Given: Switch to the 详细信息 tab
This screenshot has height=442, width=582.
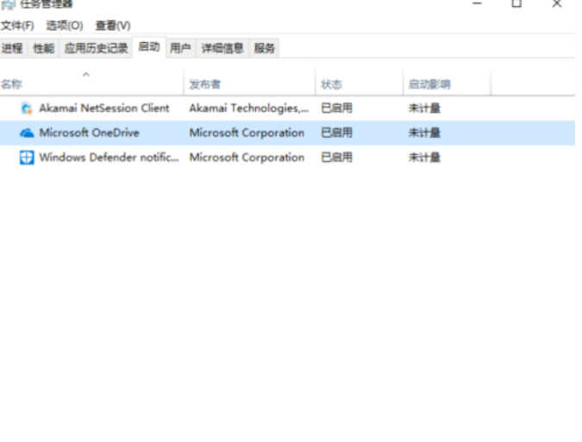Looking at the screenshot, I should [222, 48].
